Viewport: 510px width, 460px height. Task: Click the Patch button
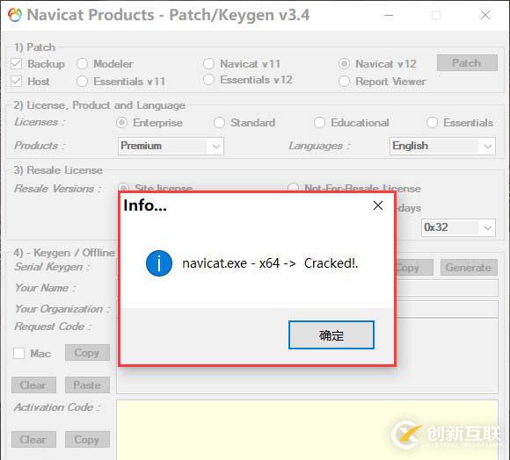[x=467, y=63]
